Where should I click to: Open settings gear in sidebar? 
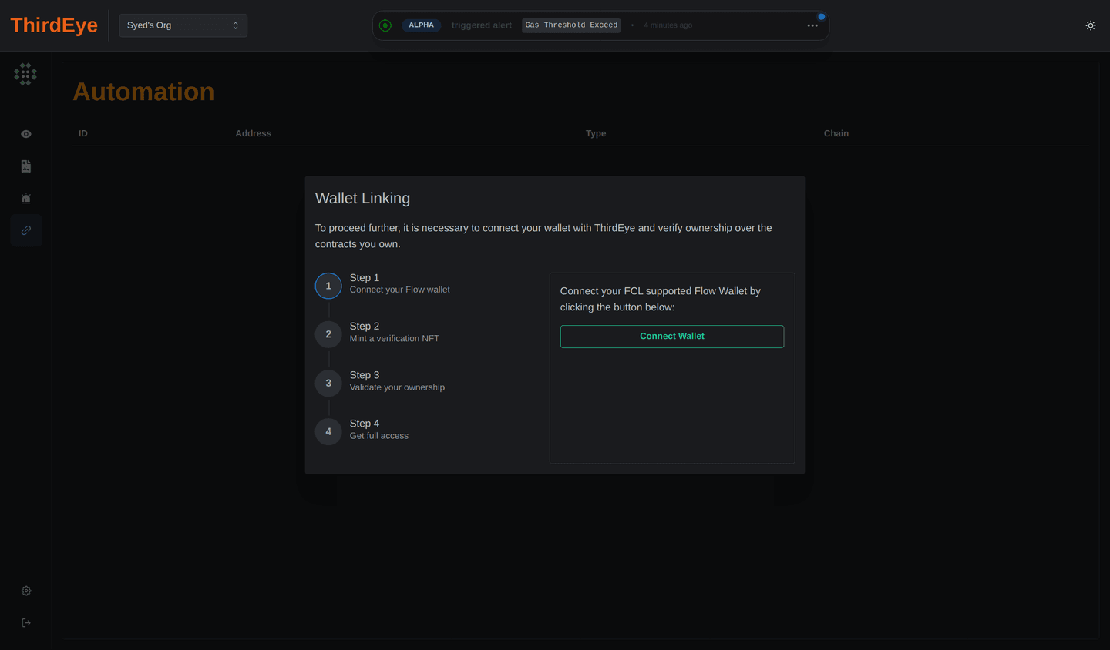pos(26,591)
